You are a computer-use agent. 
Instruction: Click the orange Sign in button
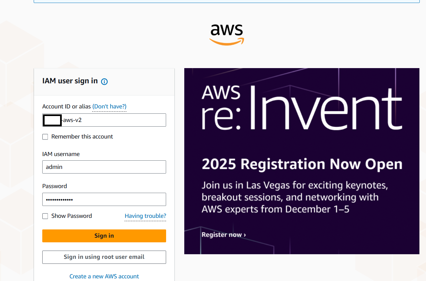104,236
